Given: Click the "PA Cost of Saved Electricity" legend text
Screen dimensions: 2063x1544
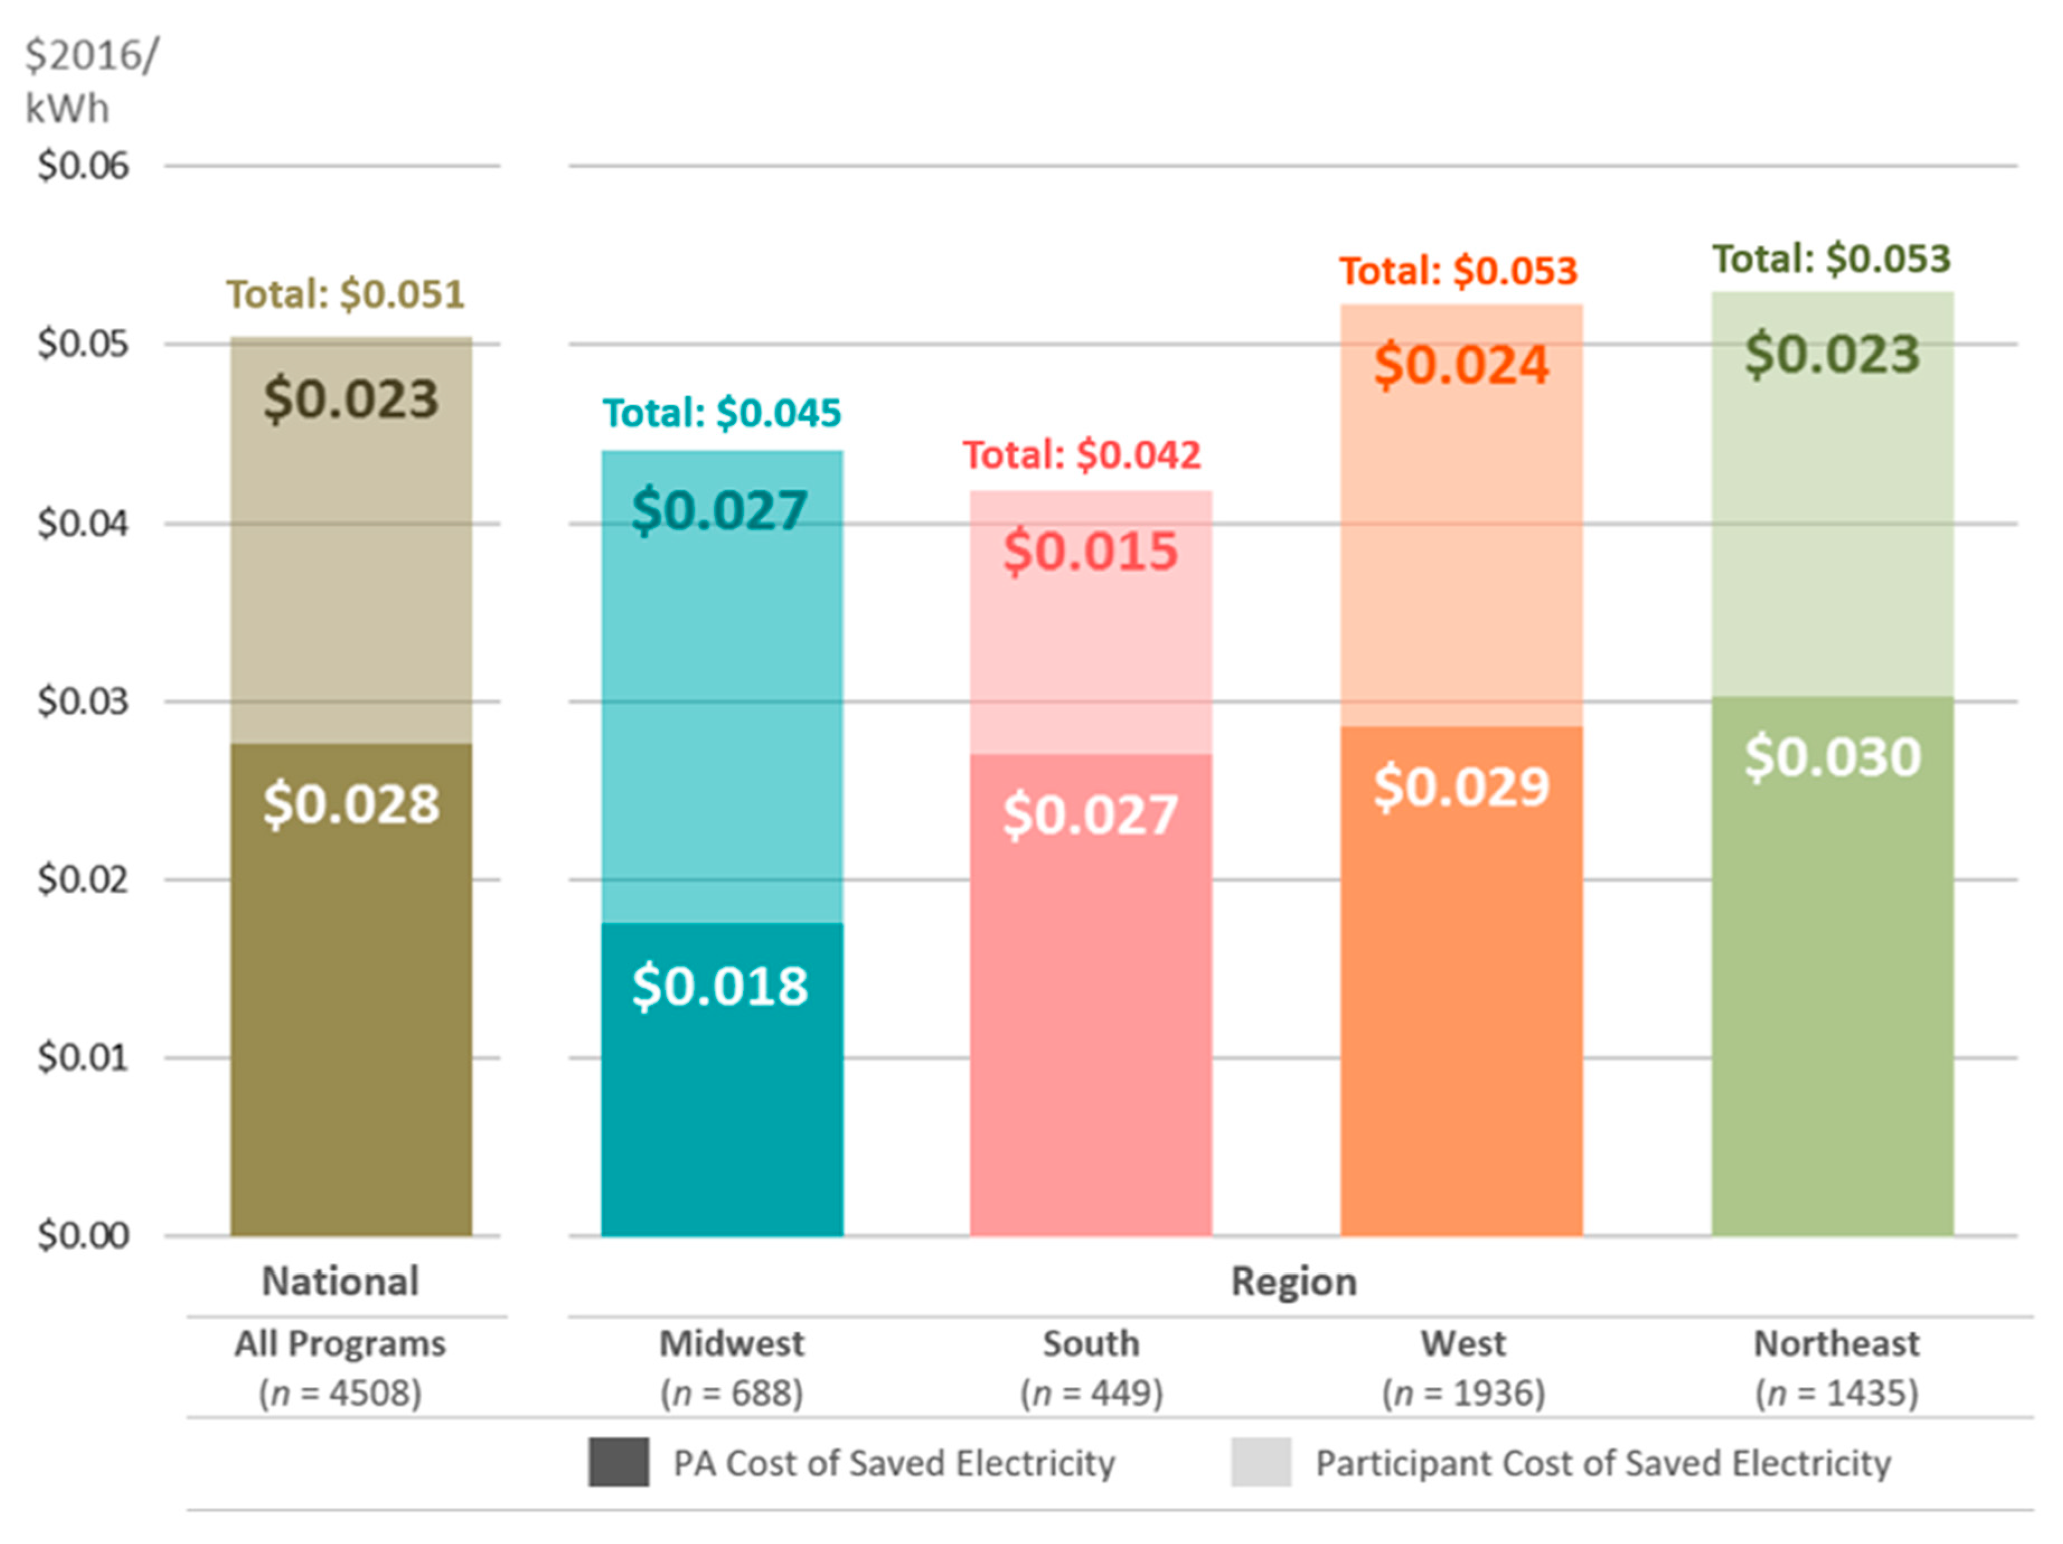Looking at the screenshot, I should tap(893, 1463).
